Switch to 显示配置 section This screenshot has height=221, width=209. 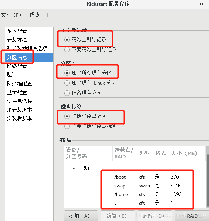[x=29, y=92]
